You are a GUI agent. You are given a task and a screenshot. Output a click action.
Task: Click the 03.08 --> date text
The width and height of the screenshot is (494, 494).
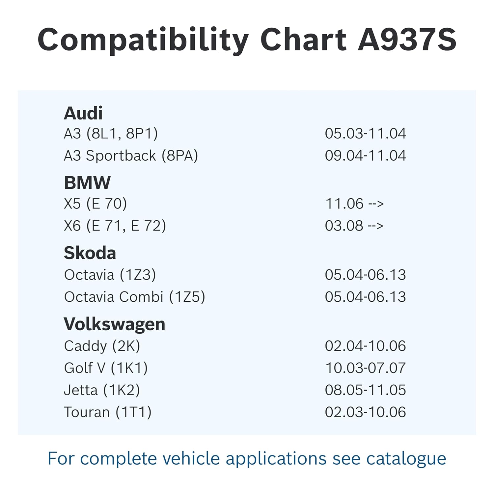coord(354,226)
